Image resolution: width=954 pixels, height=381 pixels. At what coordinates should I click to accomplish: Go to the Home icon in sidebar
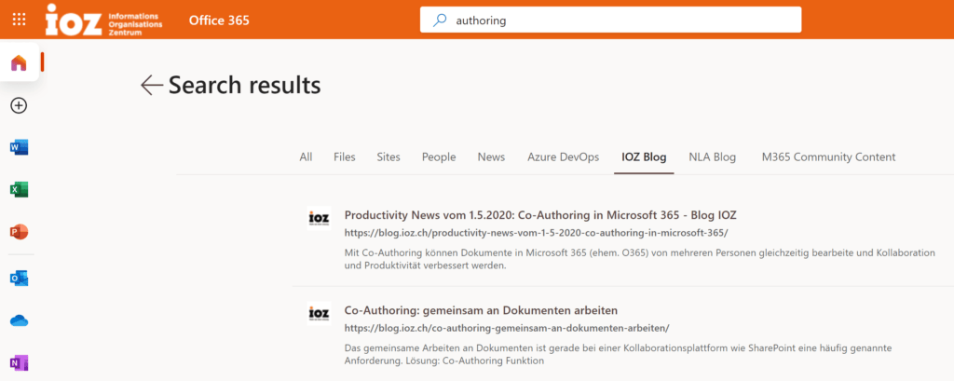tap(19, 62)
